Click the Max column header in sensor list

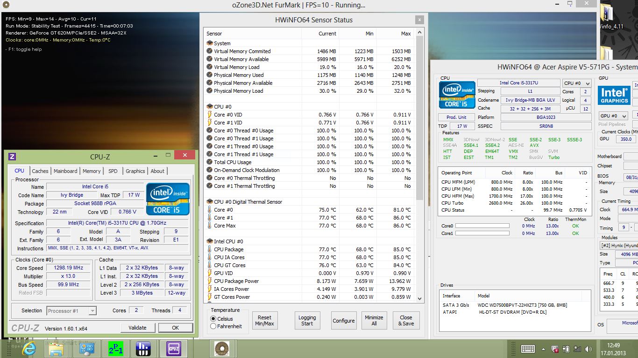pyautogui.click(x=395, y=34)
